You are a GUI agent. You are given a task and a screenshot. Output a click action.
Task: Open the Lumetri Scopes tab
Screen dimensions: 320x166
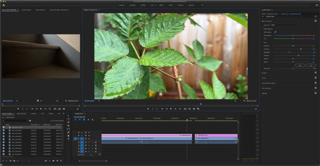tap(26, 10)
